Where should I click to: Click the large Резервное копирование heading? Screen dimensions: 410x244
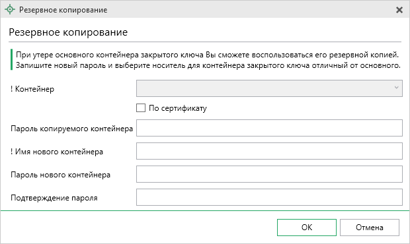pyautogui.click(x=68, y=32)
